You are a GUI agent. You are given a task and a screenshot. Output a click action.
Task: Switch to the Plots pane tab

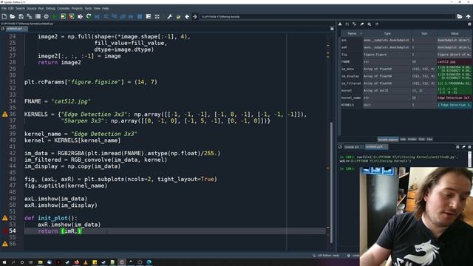(422, 140)
